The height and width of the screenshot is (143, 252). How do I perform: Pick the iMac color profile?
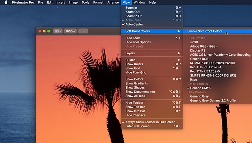point(217,80)
